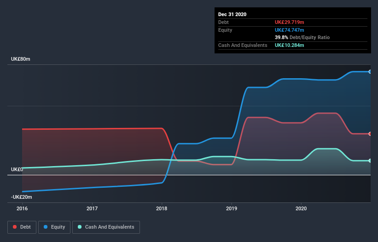Screen dimensions: 378x242
Task: Select the 2019 x-axis label
Action: [232, 208]
